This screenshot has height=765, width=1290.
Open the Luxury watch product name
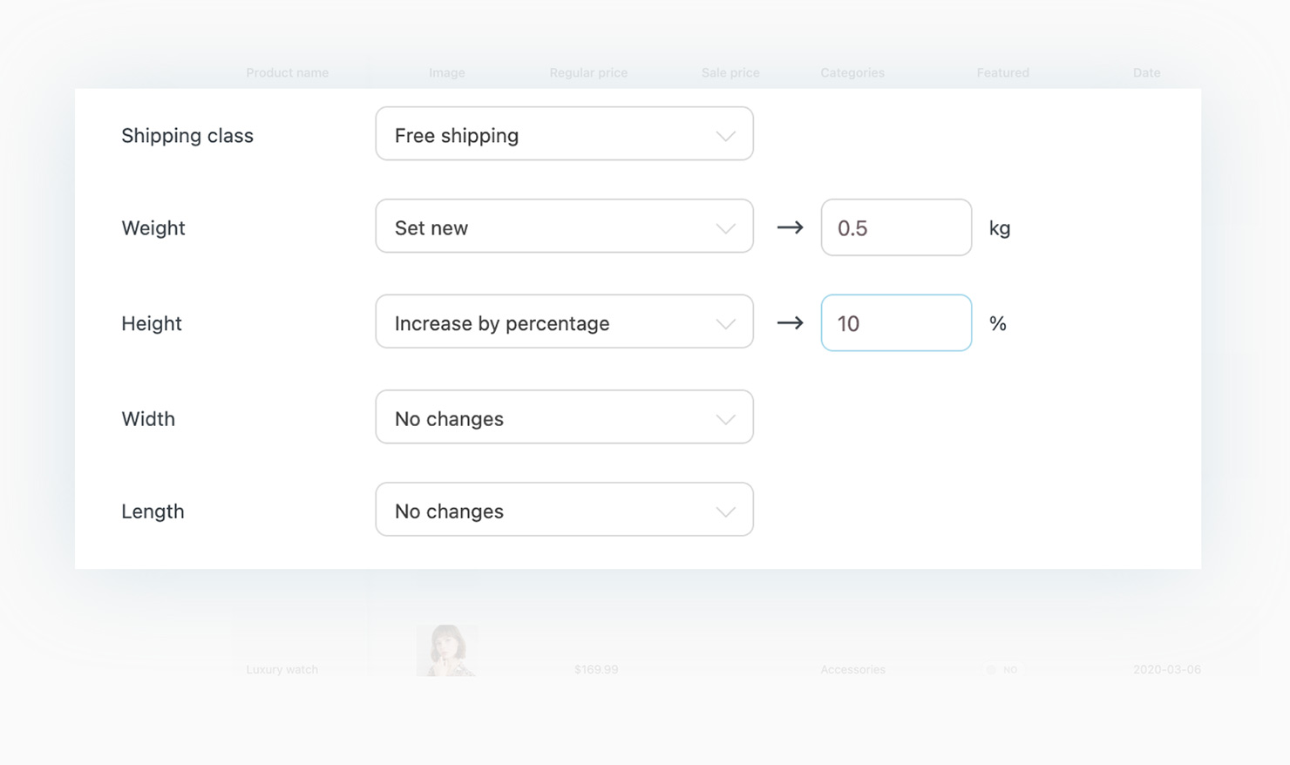click(282, 670)
